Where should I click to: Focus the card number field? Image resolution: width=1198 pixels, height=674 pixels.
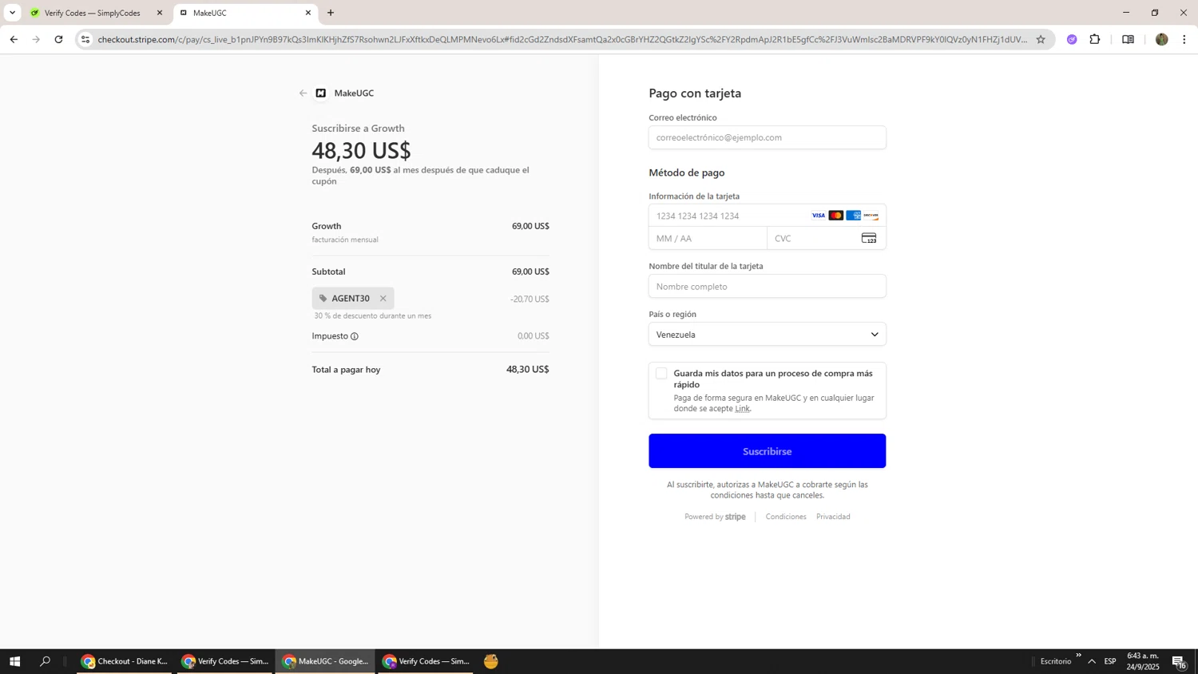(x=767, y=216)
